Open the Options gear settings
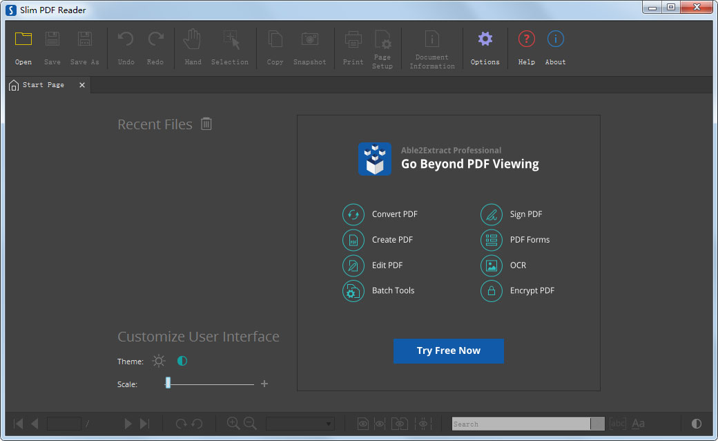 (x=485, y=40)
